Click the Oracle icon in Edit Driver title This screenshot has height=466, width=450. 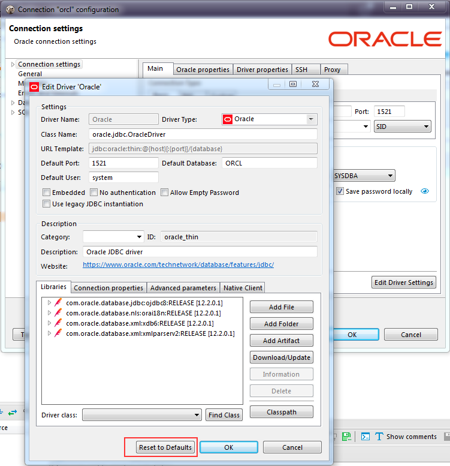[34, 87]
